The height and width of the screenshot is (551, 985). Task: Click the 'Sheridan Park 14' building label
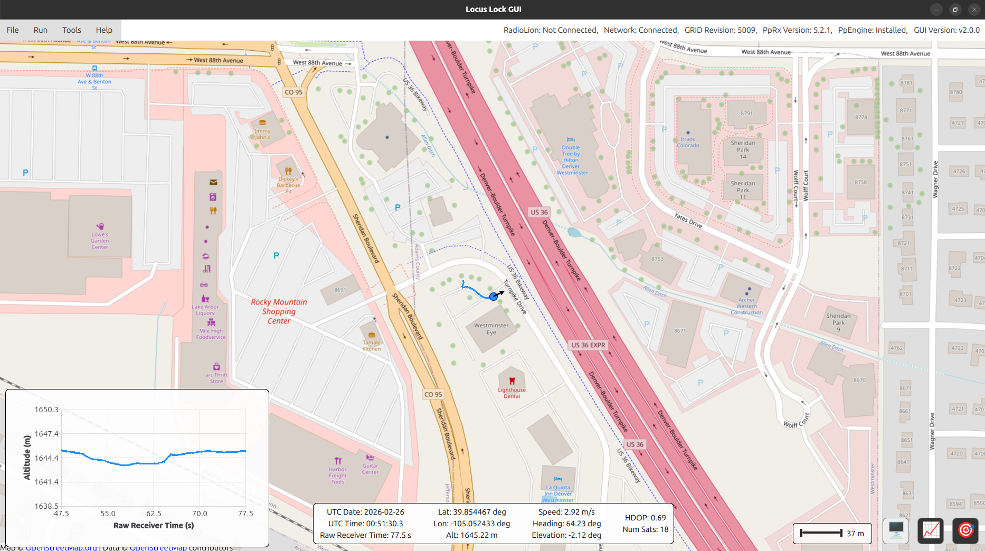pyautogui.click(x=743, y=149)
